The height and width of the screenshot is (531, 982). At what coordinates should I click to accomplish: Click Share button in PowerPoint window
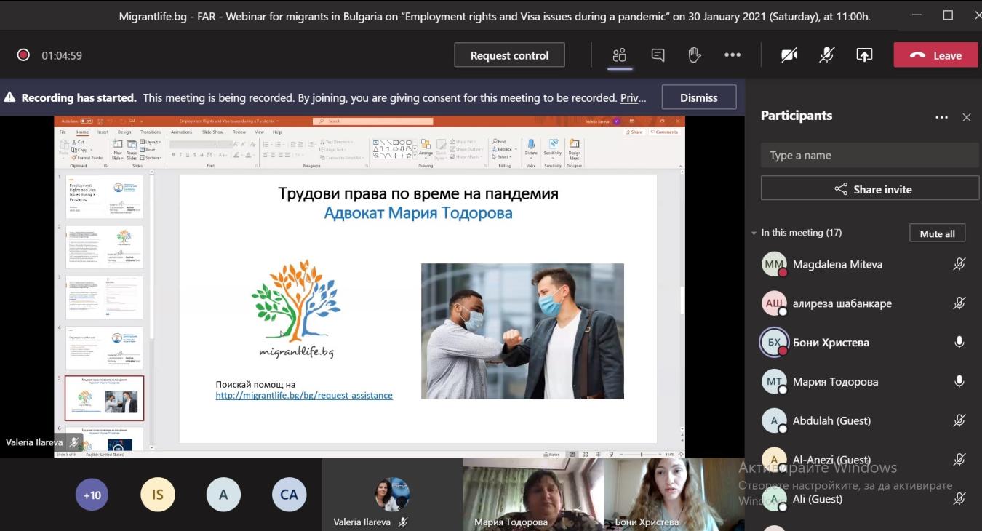click(634, 132)
